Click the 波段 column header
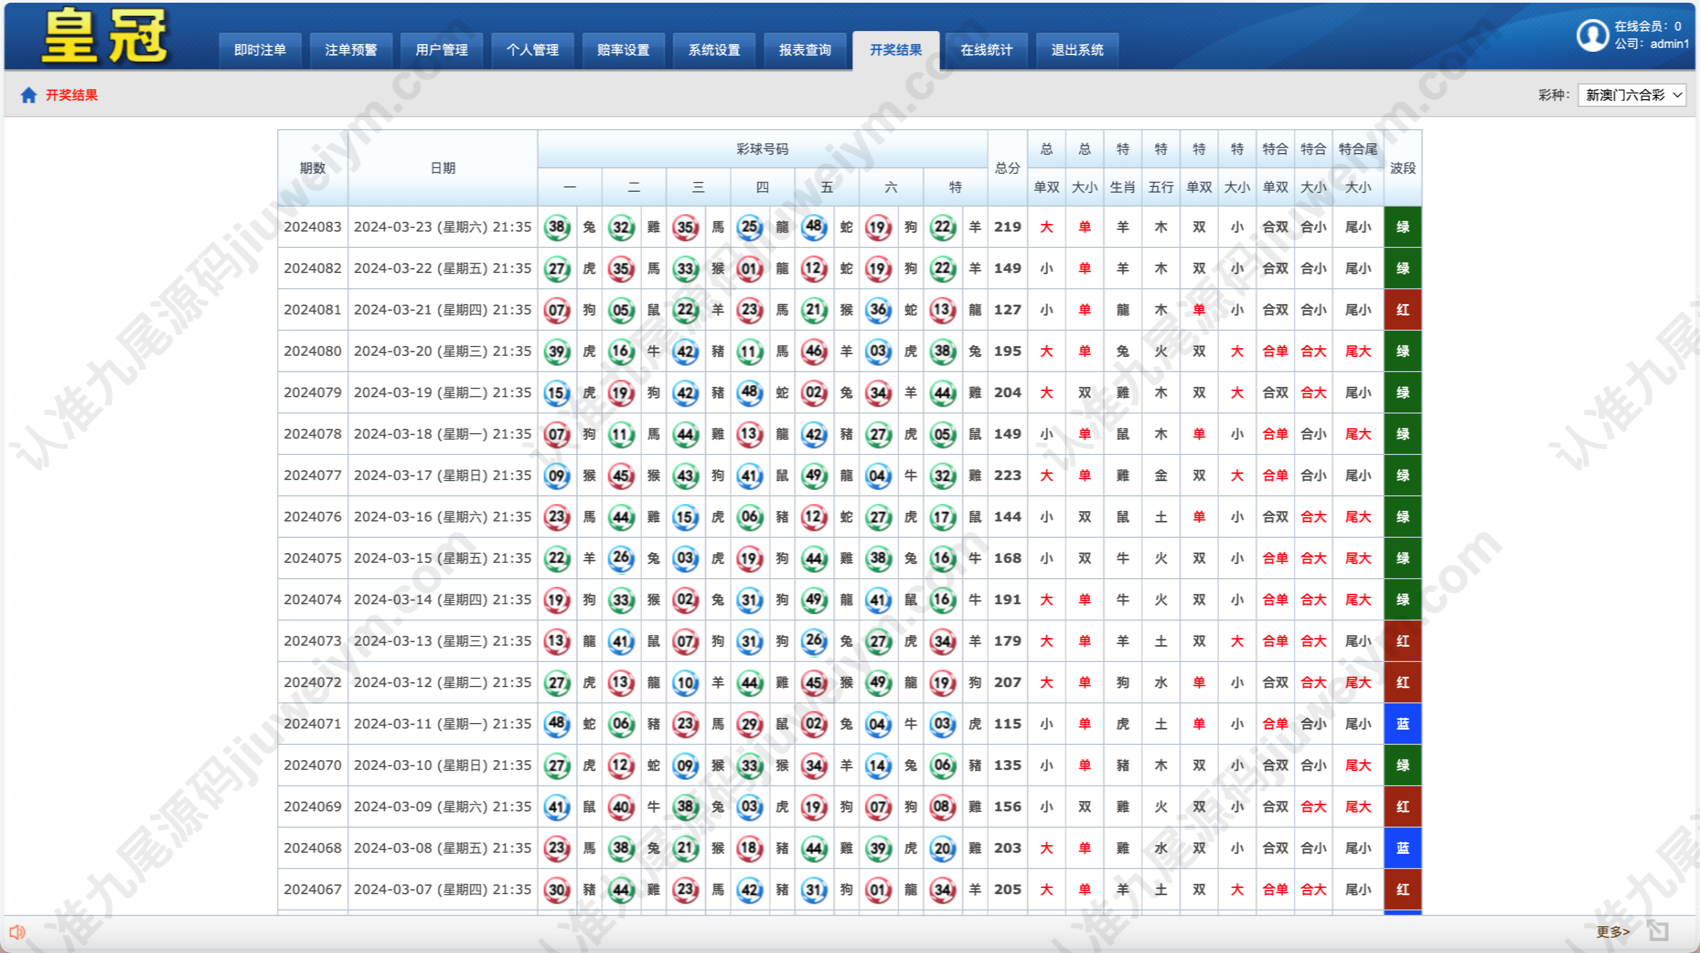Viewport: 1700px width, 953px height. click(x=1402, y=168)
